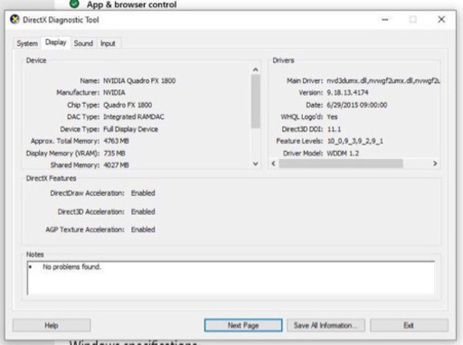Click the Next Page button
The height and width of the screenshot is (345, 463).
pyautogui.click(x=243, y=325)
